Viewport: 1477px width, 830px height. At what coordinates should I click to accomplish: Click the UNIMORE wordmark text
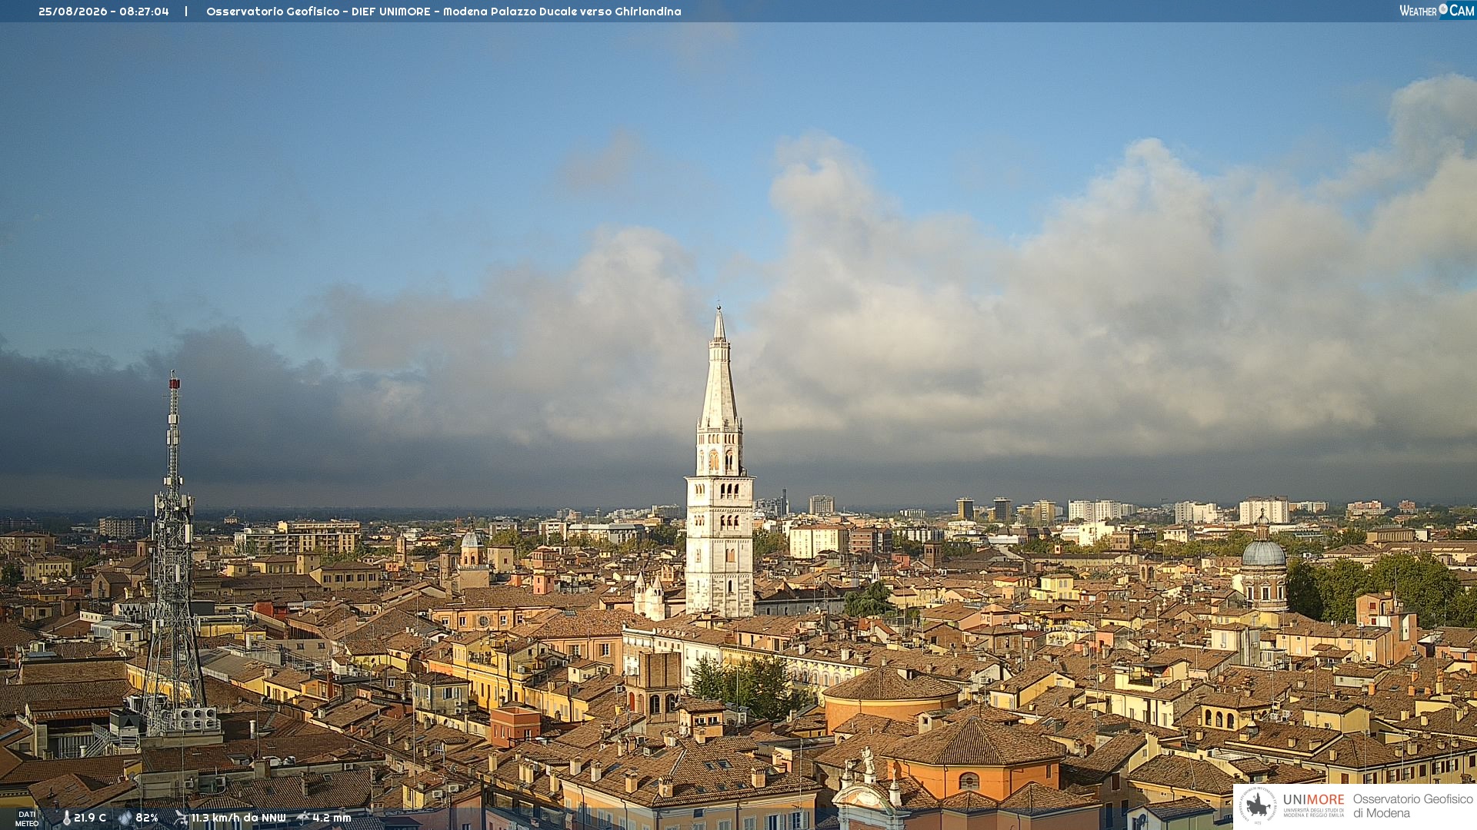1313,800
